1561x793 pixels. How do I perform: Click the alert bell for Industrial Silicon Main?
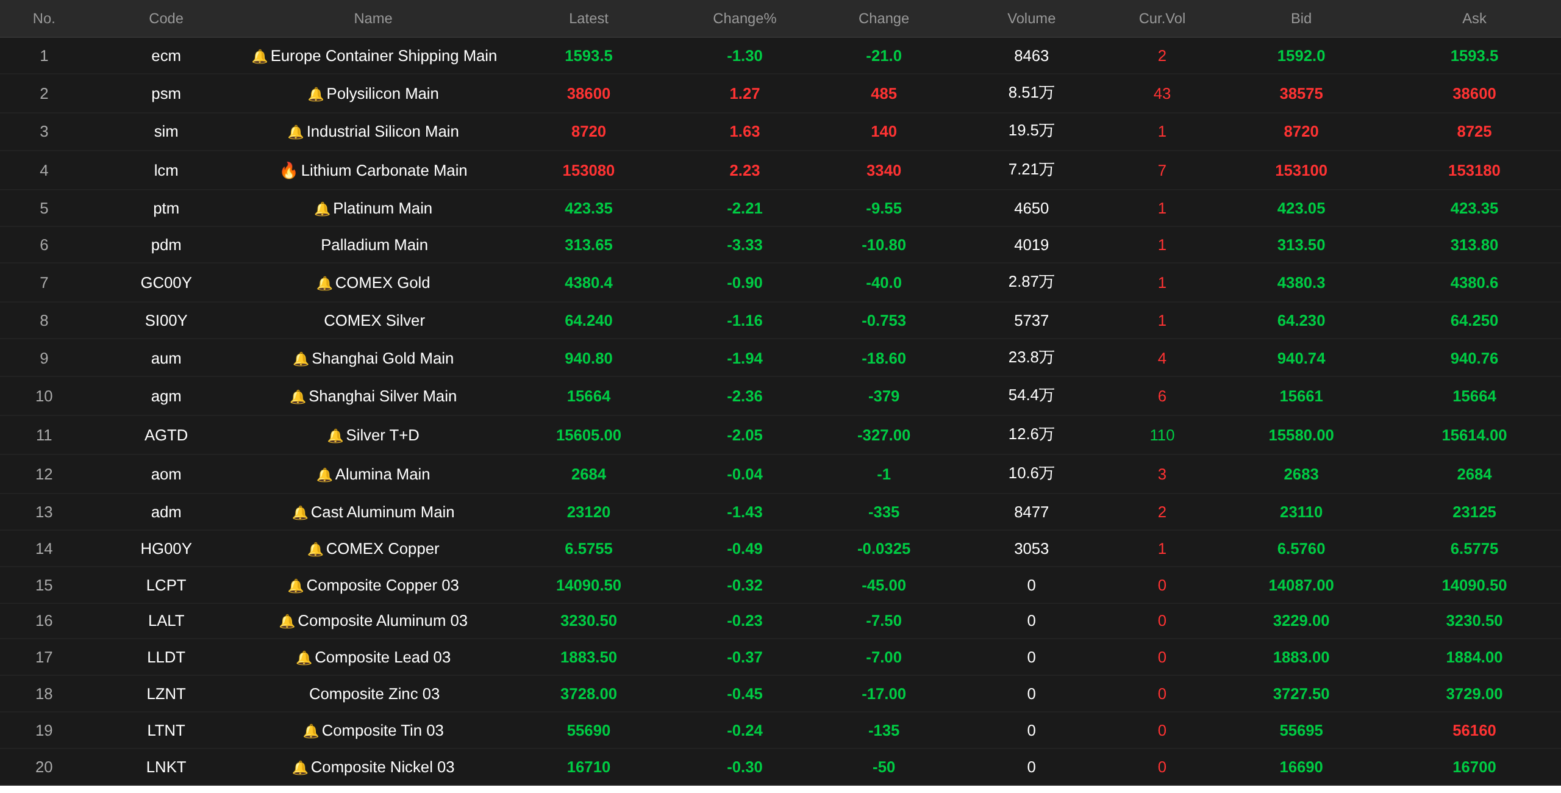click(x=295, y=132)
